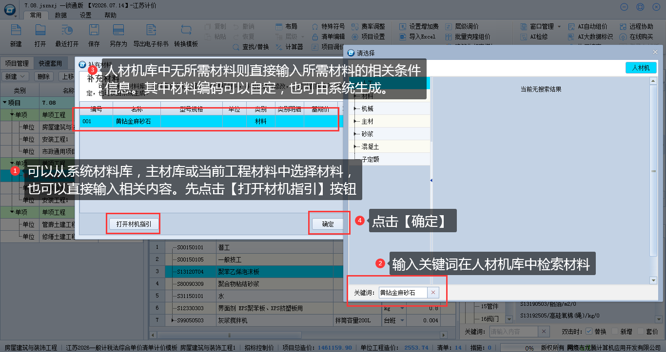Clear the 黄钻金麻砂石 keyword with red X

(x=432, y=293)
